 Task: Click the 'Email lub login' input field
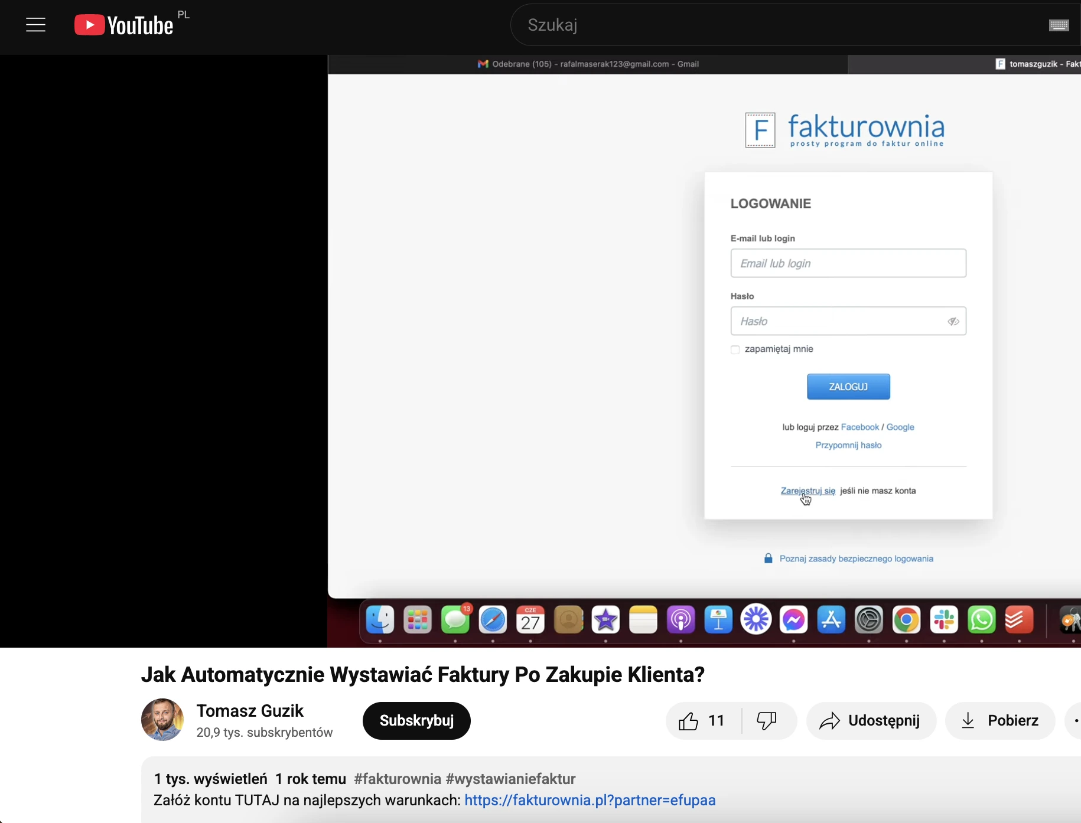point(848,263)
